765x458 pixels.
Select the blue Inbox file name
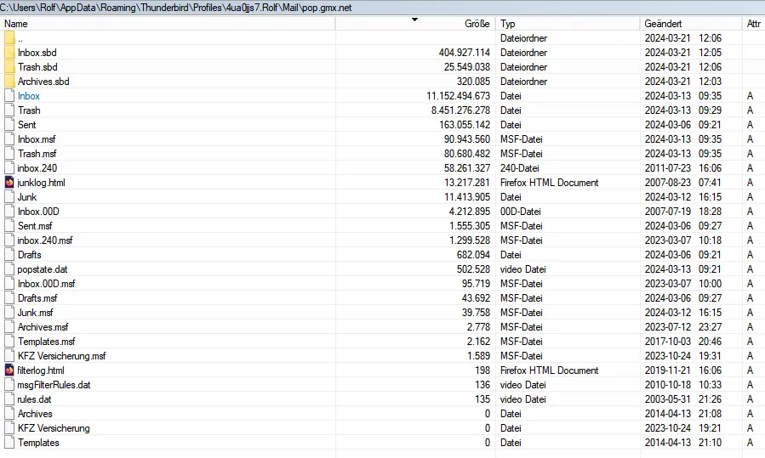tap(28, 96)
